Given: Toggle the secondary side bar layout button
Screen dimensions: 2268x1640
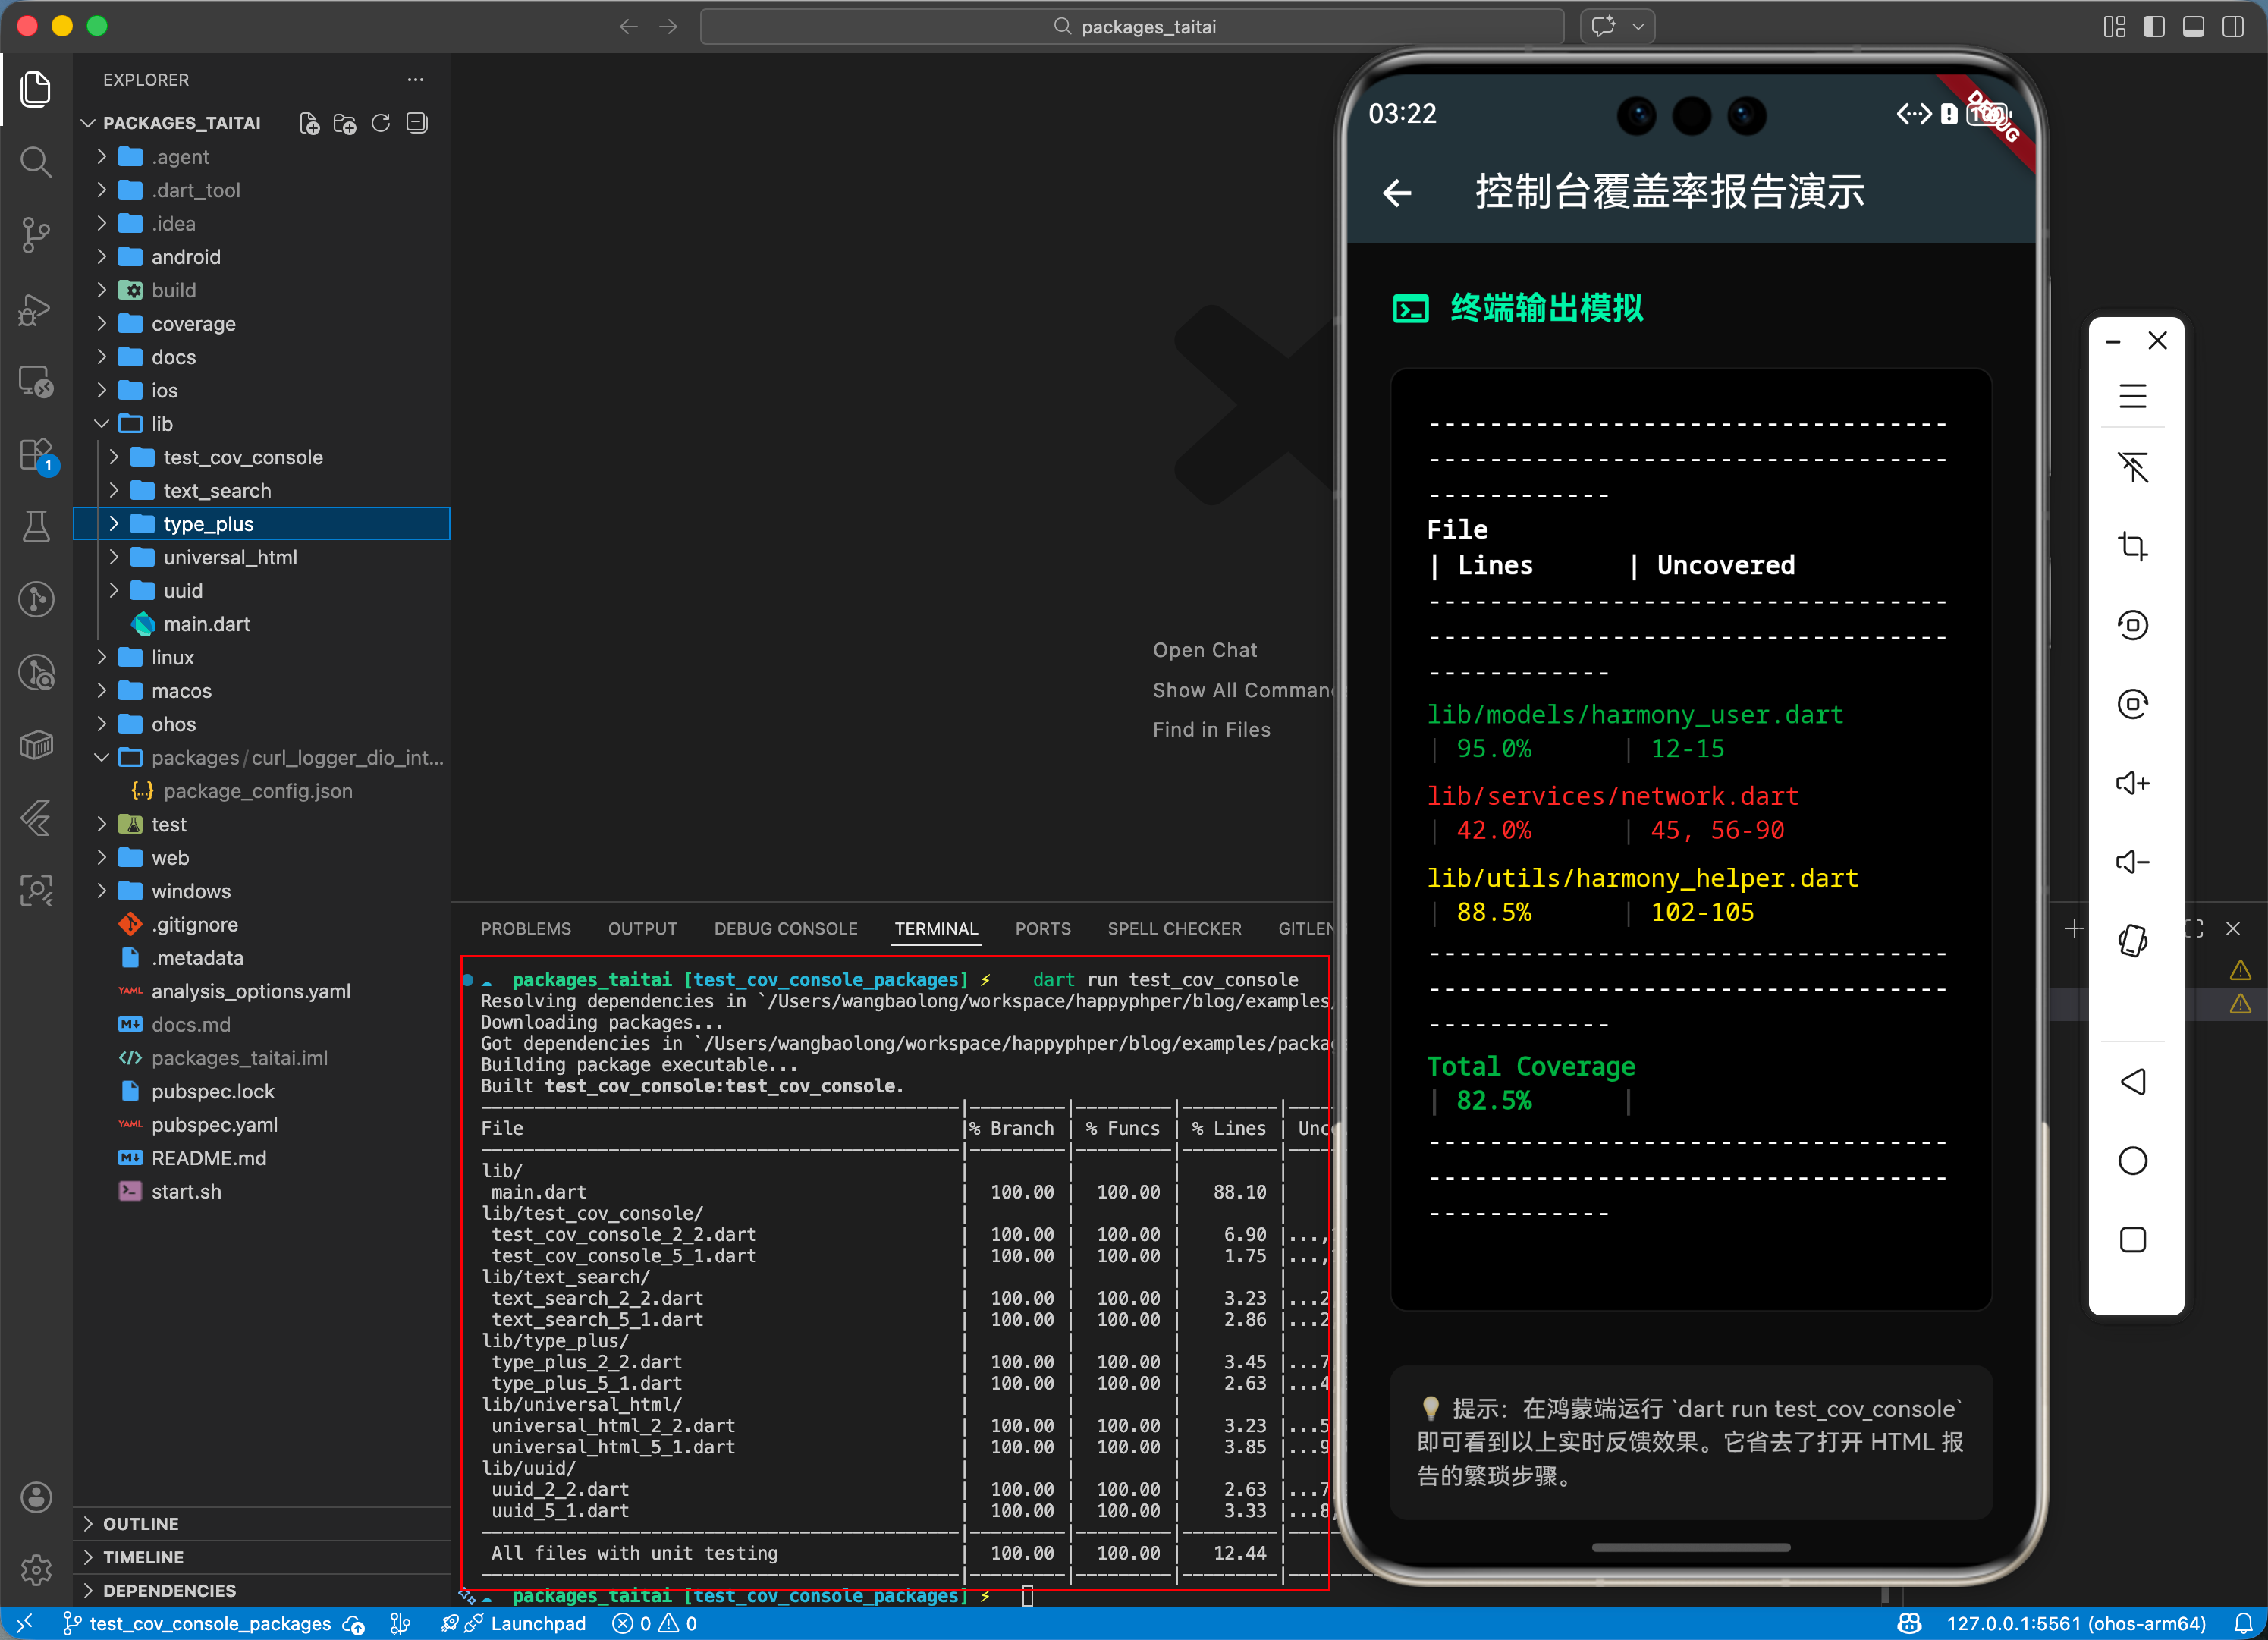Looking at the screenshot, I should click(x=2232, y=27).
